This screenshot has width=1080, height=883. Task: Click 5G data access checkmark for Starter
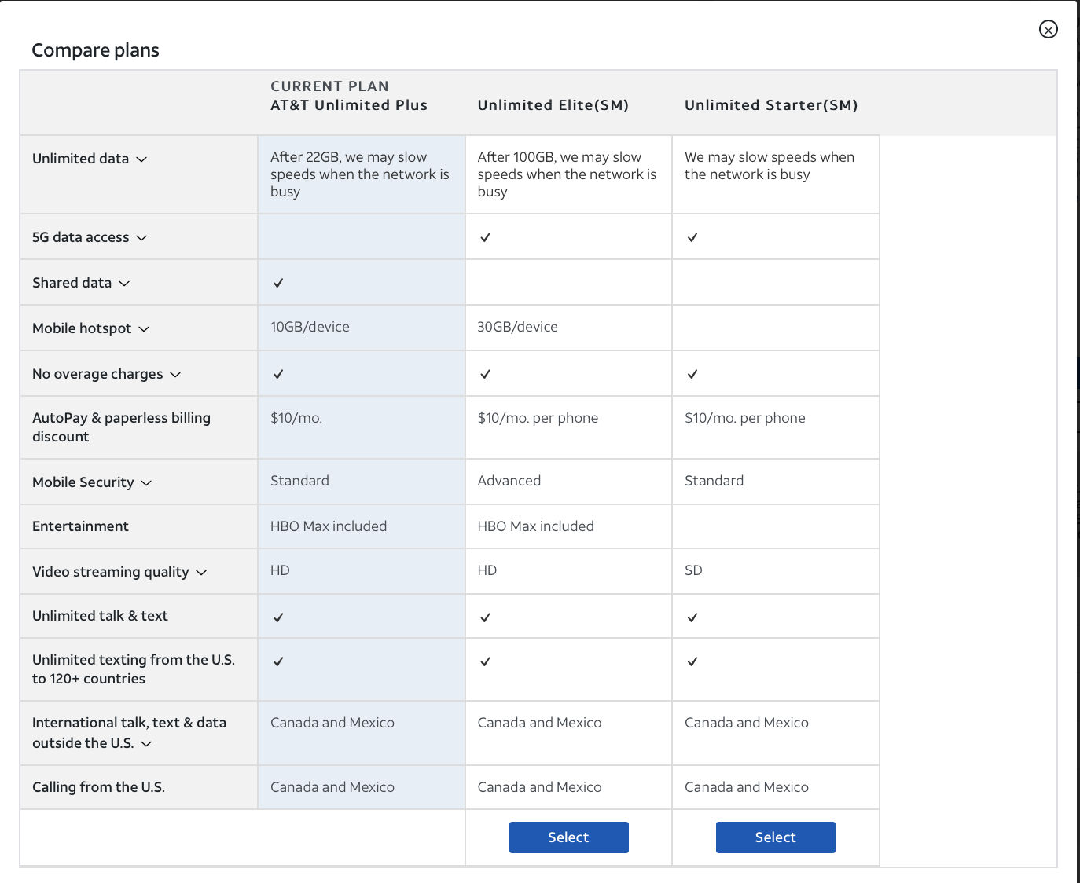coord(692,237)
